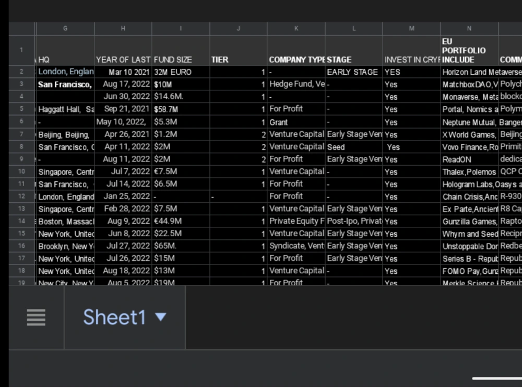Viewport: 522px width, 392px height.
Task: Select column K header
Action: pyautogui.click(x=296, y=29)
